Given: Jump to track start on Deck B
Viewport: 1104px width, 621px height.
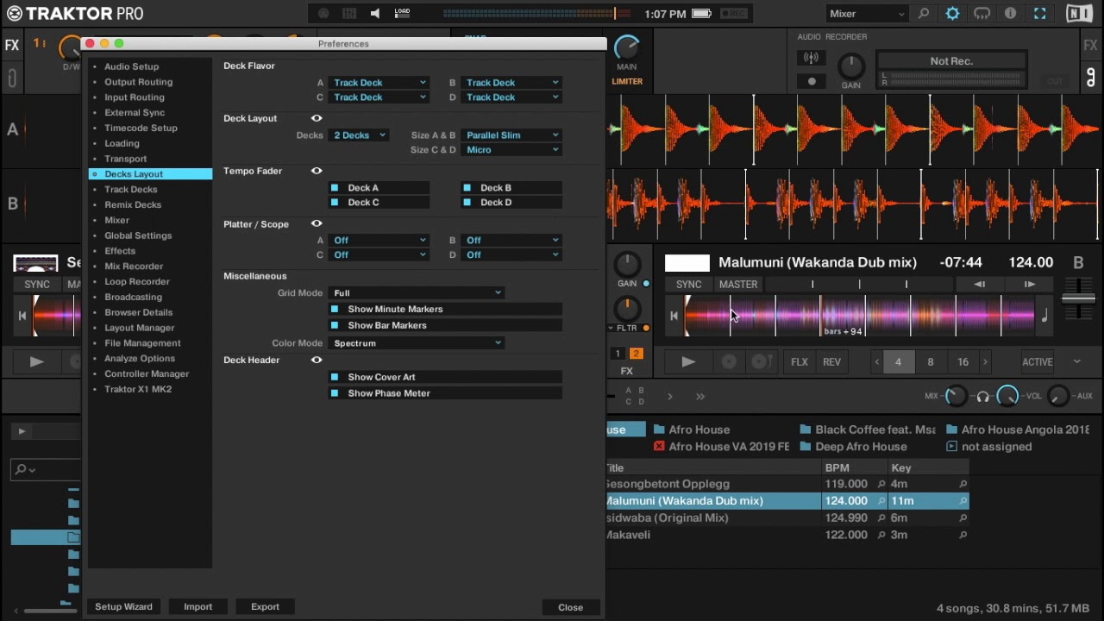Looking at the screenshot, I should click(x=674, y=317).
